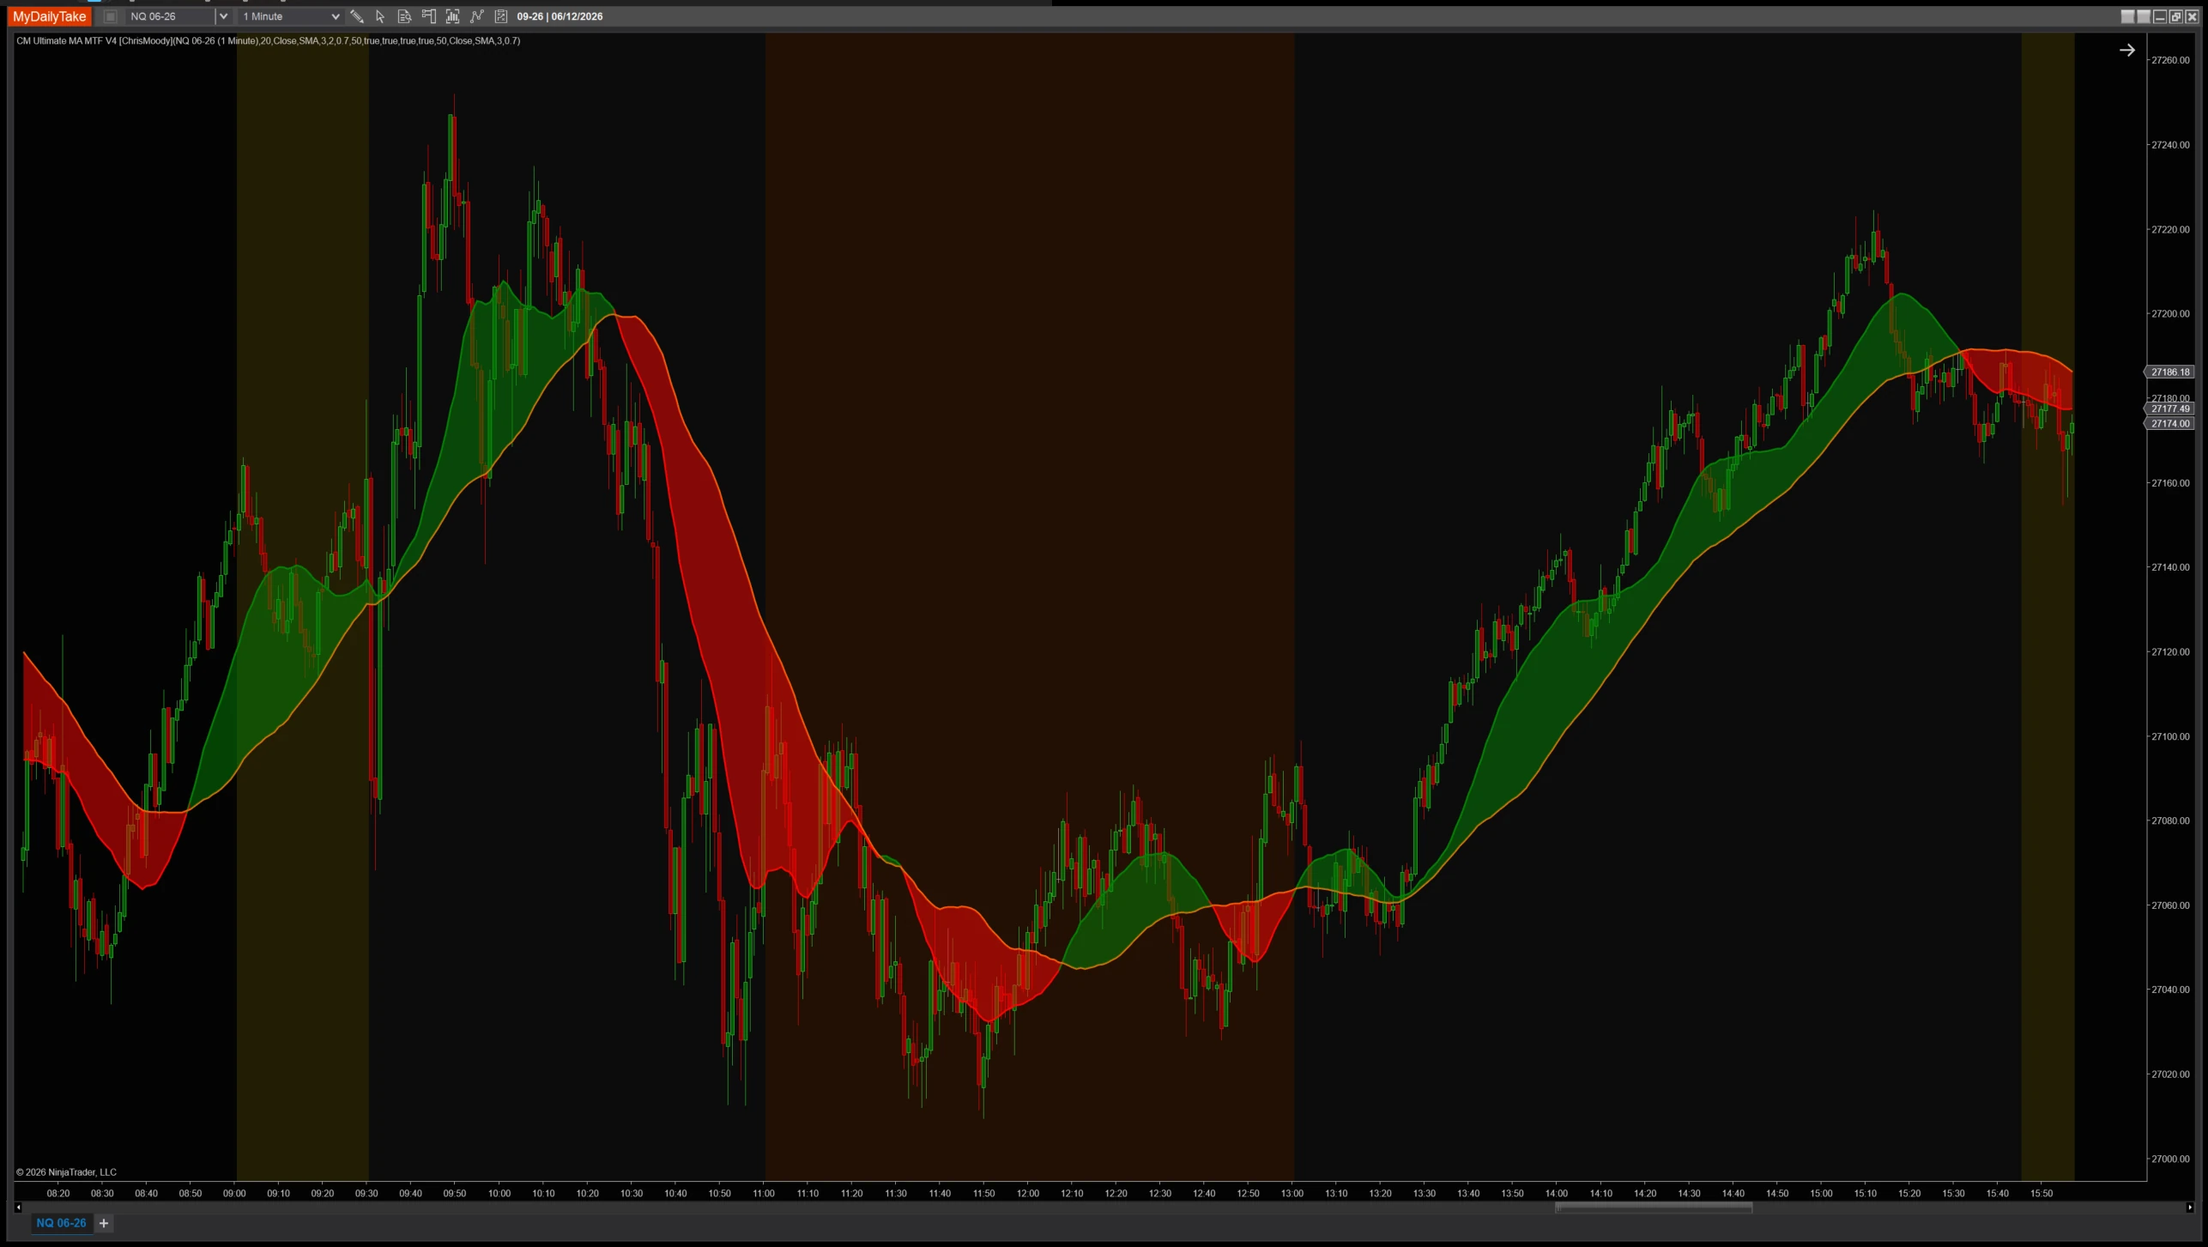This screenshot has height=1247, width=2208.
Task: Open the Drawing Tools pencil menu
Action: click(x=357, y=16)
